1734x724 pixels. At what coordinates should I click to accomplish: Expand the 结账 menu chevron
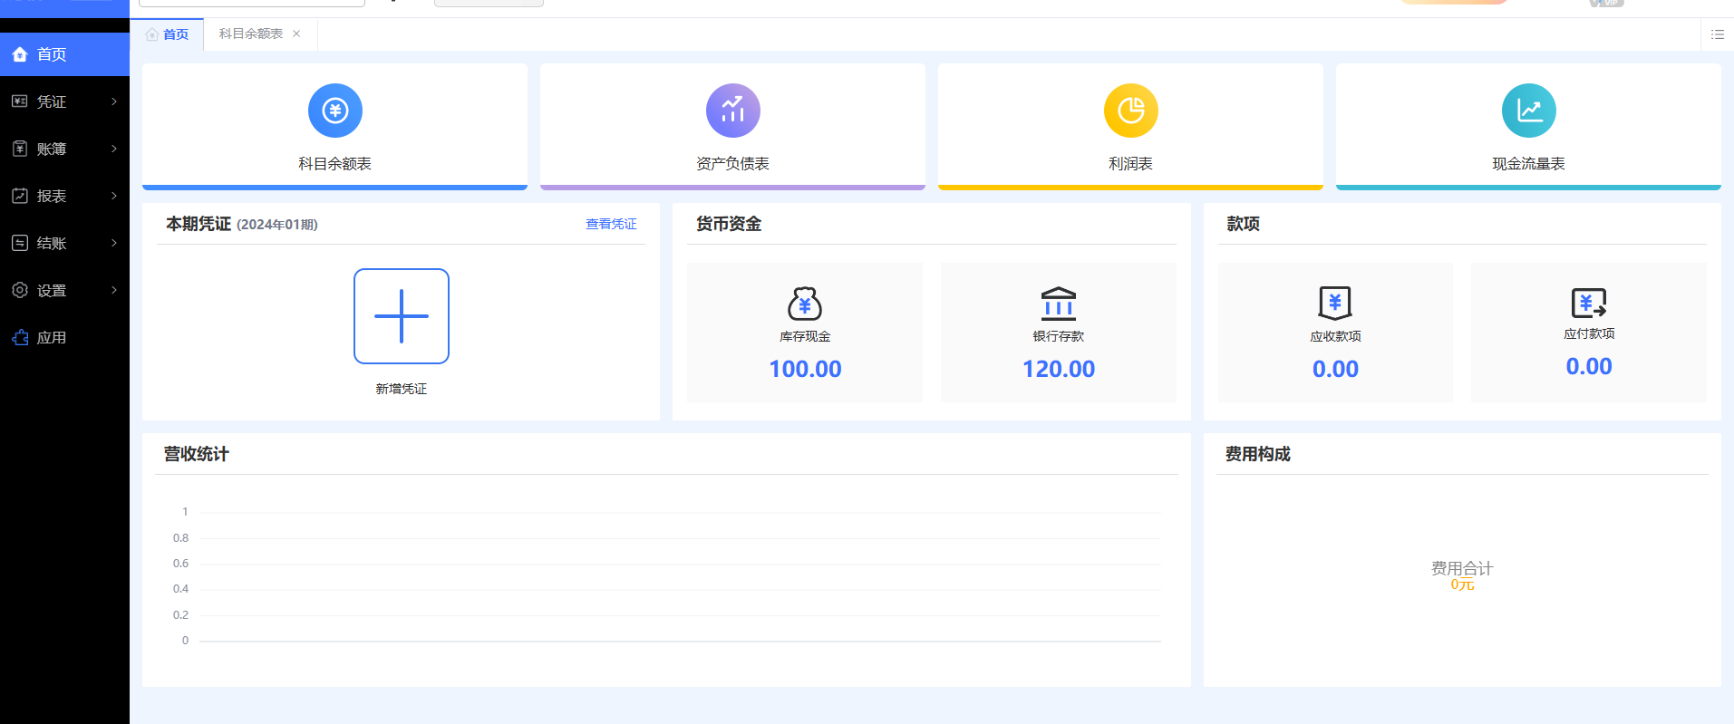click(114, 243)
